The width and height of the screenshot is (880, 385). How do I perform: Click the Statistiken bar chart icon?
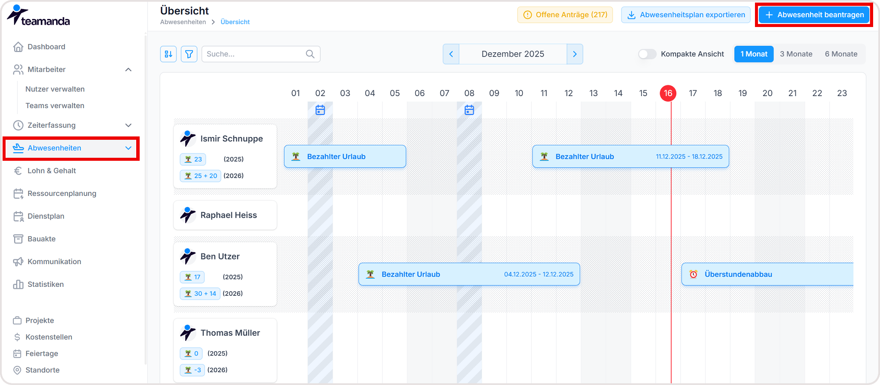click(18, 284)
